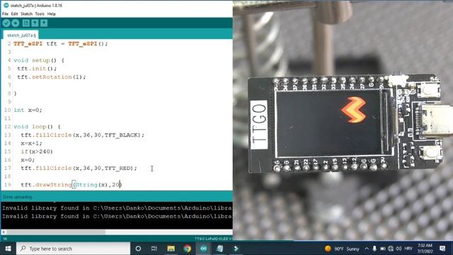
Task: Click the Arduino logo in title bar
Action: pyautogui.click(x=6, y=5)
